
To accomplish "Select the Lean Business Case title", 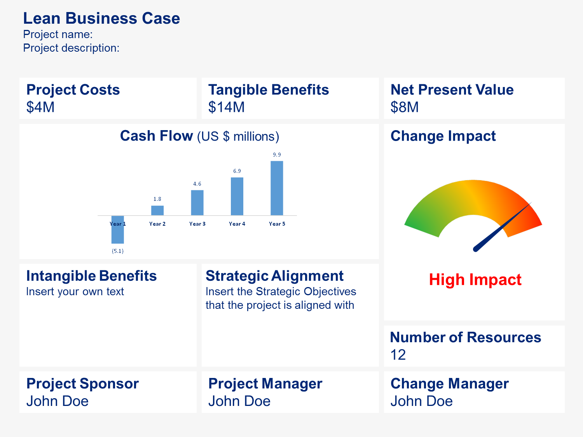I will tap(101, 18).
